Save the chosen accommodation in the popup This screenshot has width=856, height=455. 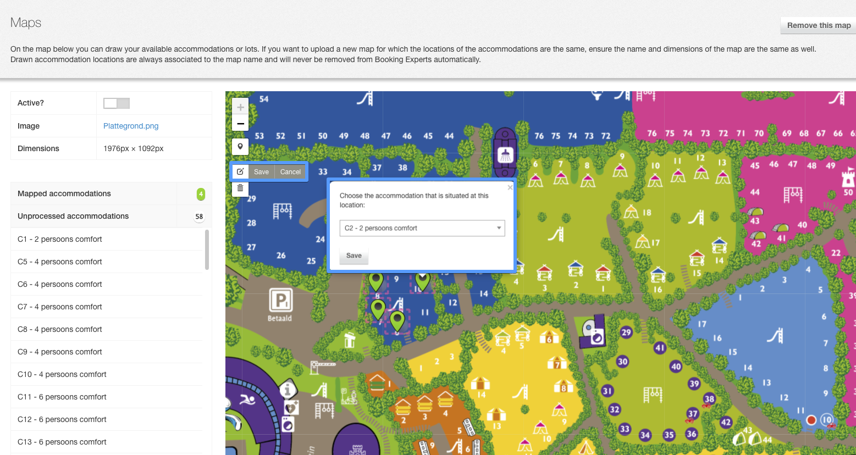(x=354, y=256)
